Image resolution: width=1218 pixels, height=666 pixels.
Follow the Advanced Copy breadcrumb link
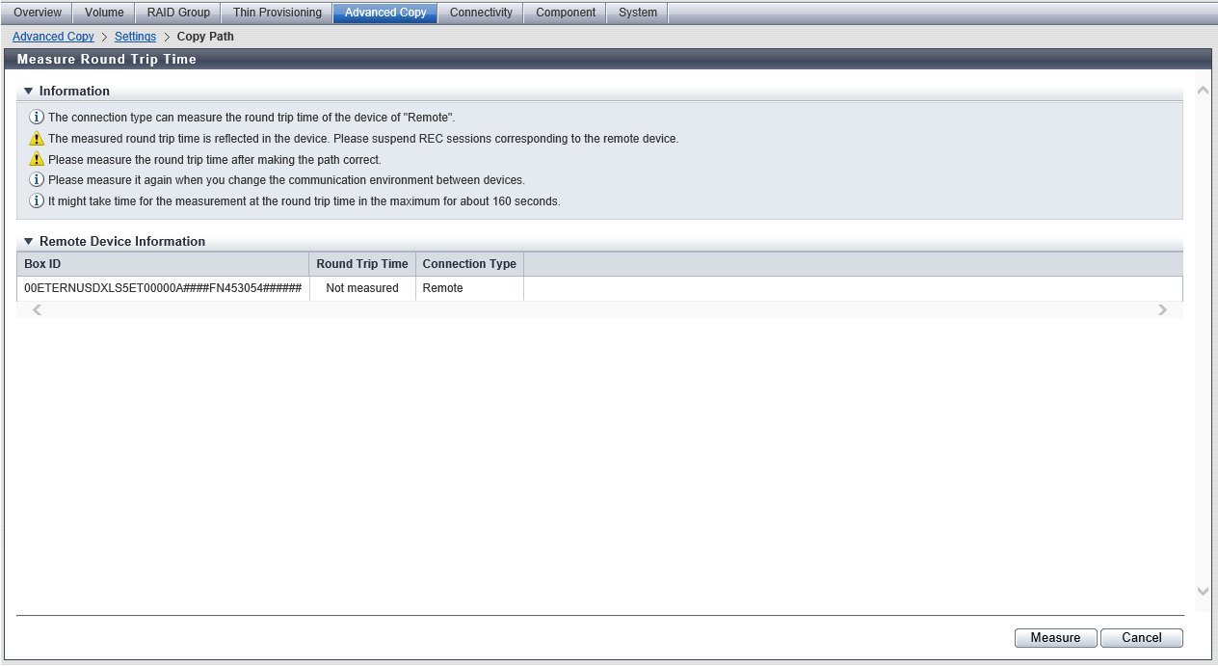[53, 37]
